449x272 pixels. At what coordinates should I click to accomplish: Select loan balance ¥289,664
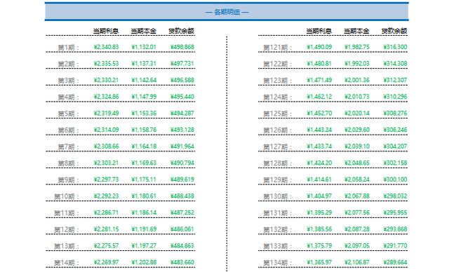(395, 263)
